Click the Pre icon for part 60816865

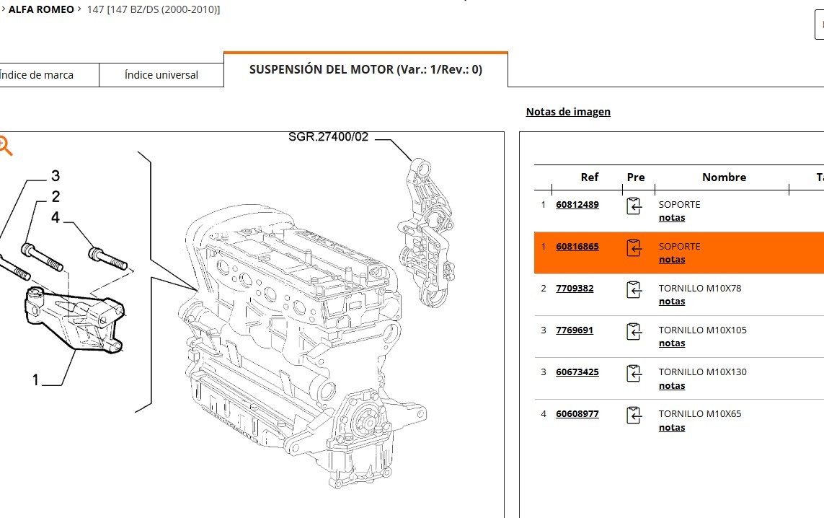coord(634,247)
